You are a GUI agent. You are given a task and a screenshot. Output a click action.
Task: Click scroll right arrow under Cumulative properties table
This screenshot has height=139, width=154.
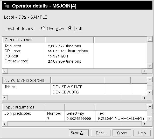pos(144,98)
